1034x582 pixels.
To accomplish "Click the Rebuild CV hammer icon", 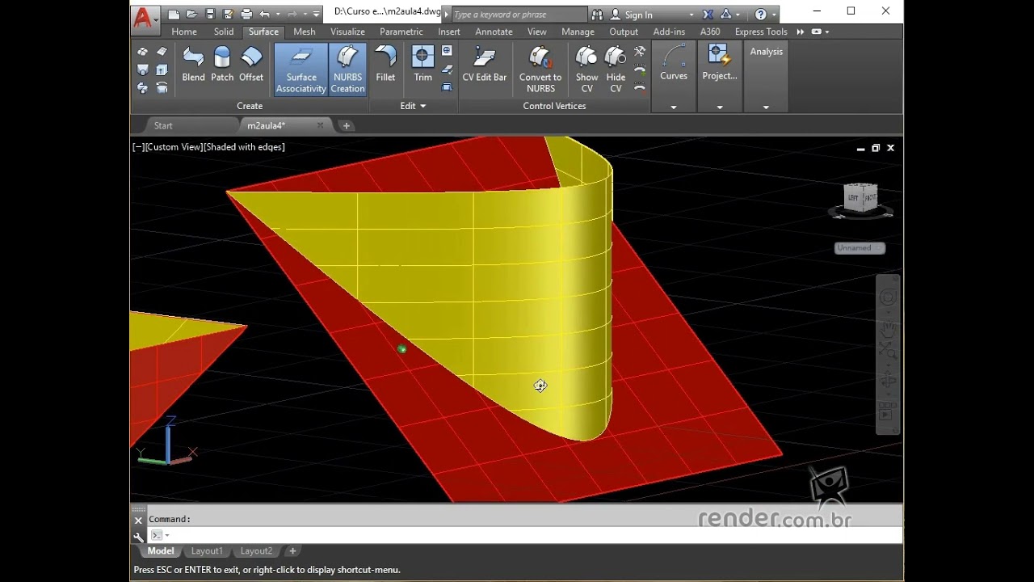I will coord(640,51).
